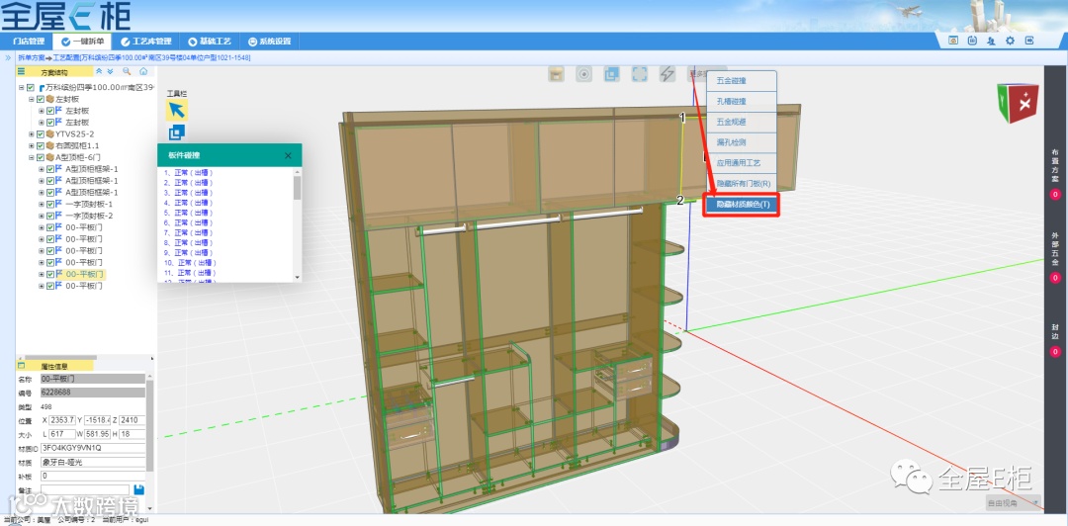Expand the YTVS25-2 node
The height and width of the screenshot is (526, 1068).
32,134
